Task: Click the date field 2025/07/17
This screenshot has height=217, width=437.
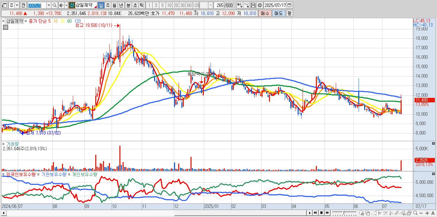Action: [275, 5]
